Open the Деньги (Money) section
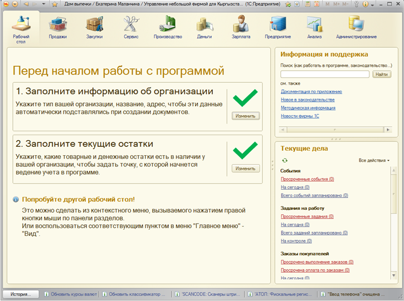The image size is (404, 301). pos(204,27)
